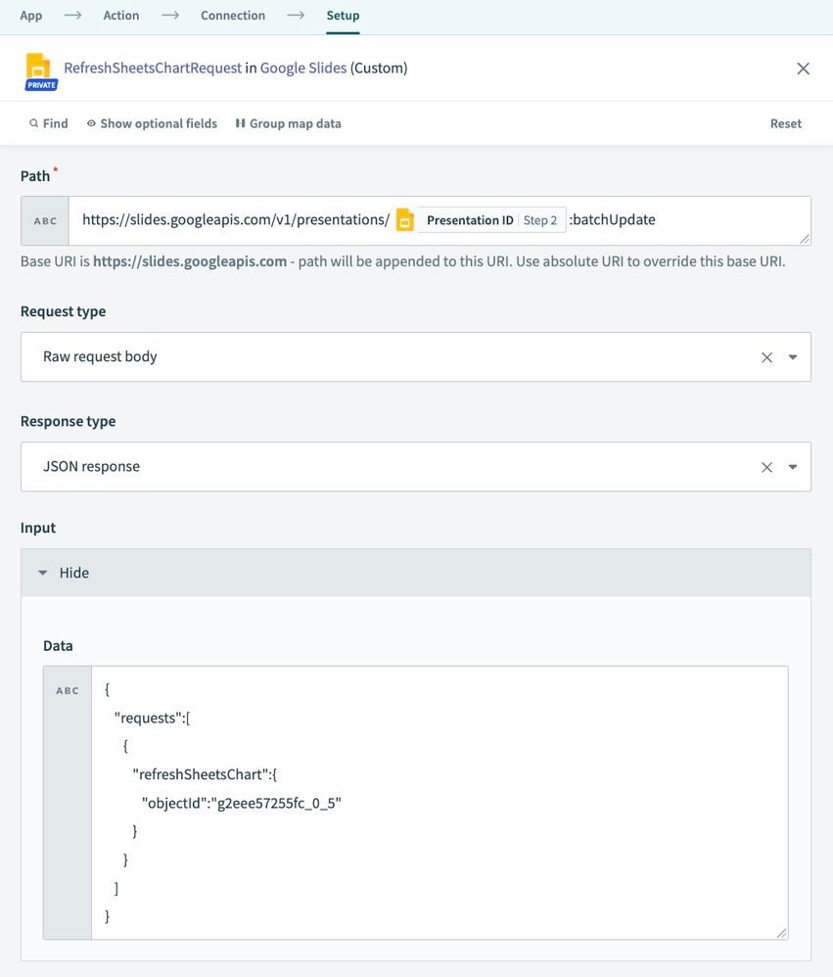Click the Reset button
The height and width of the screenshot is (977, 833).
point(786,123)
